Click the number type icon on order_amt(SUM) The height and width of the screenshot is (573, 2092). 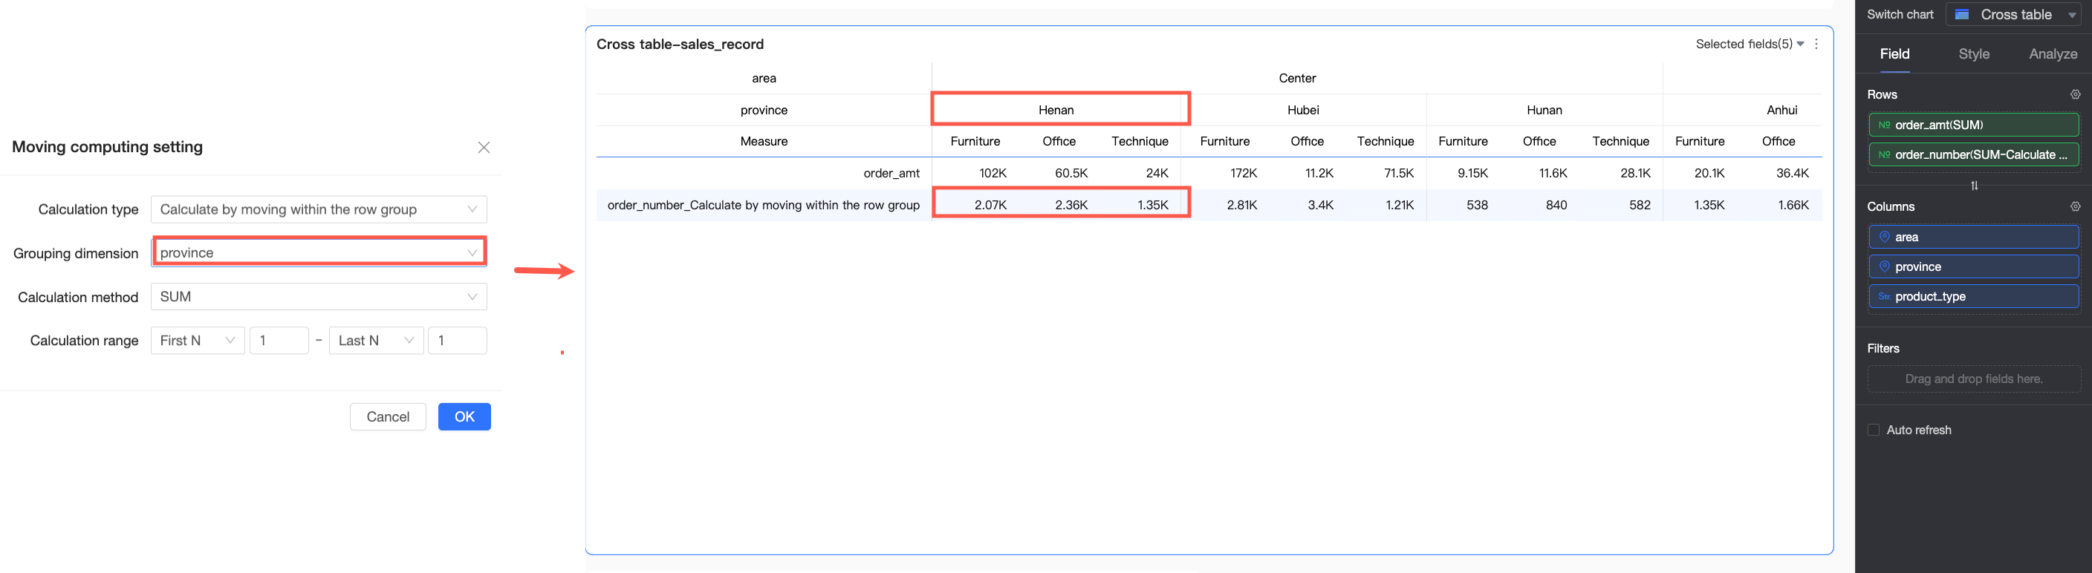click(x=1884, y=125)
